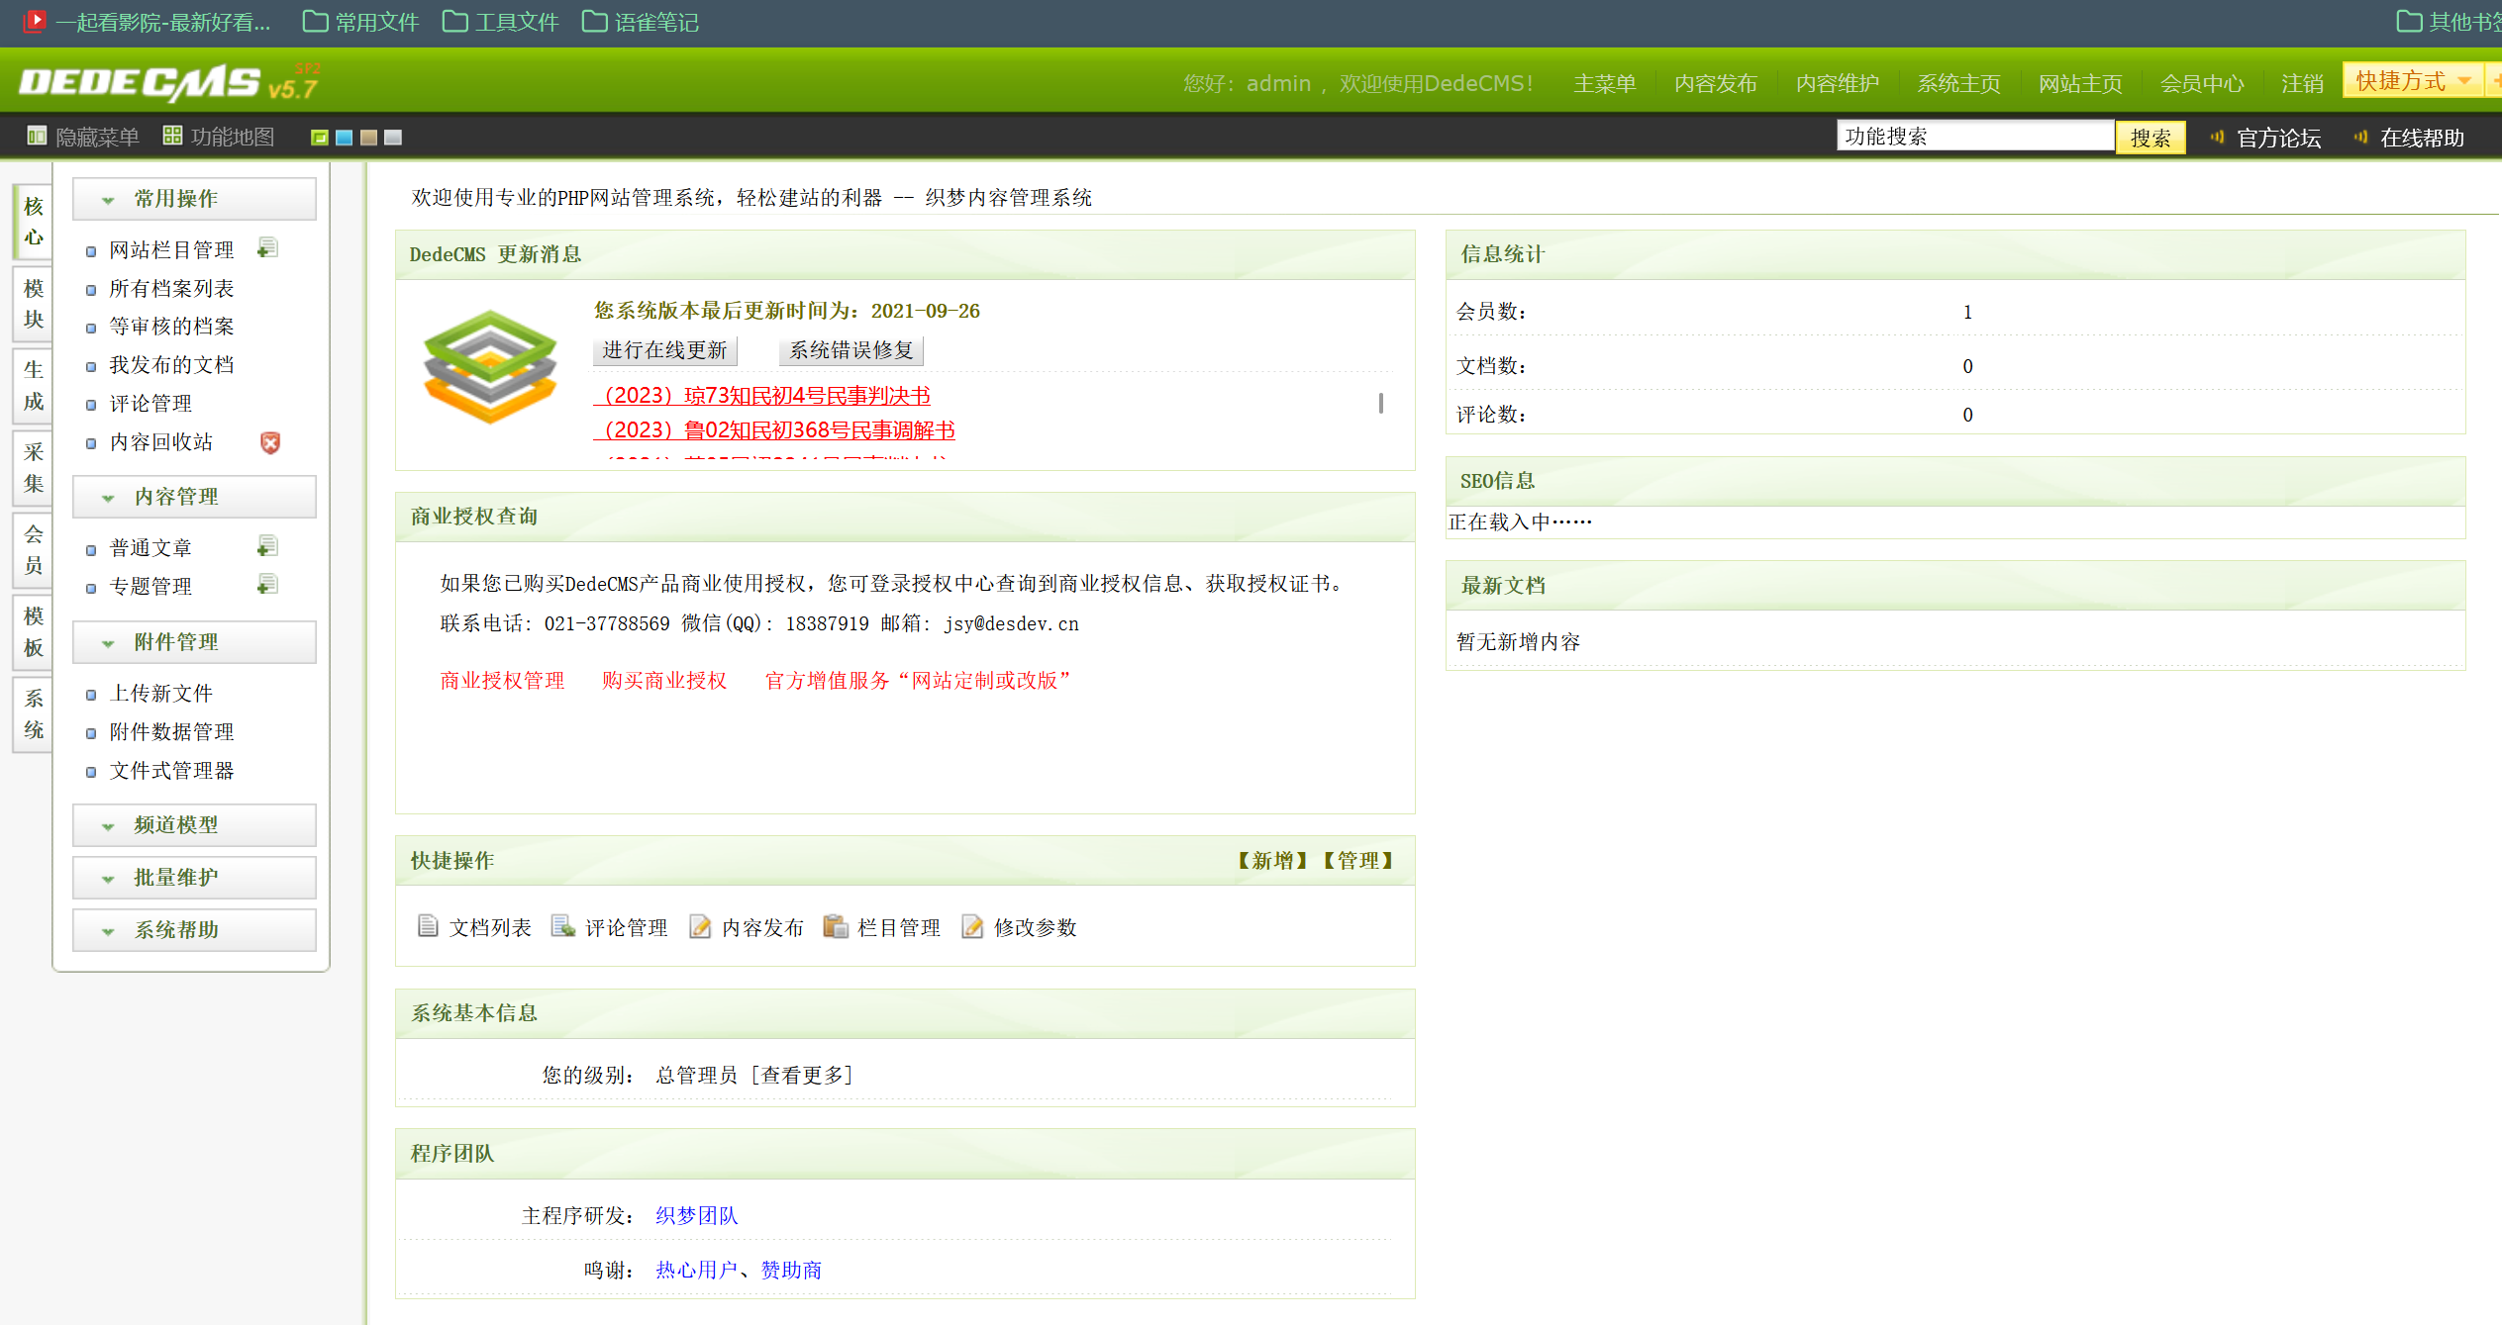Open 内容维护 in top navigation
Screen dimensions: 2502x1325
(x=1837, y=84)
